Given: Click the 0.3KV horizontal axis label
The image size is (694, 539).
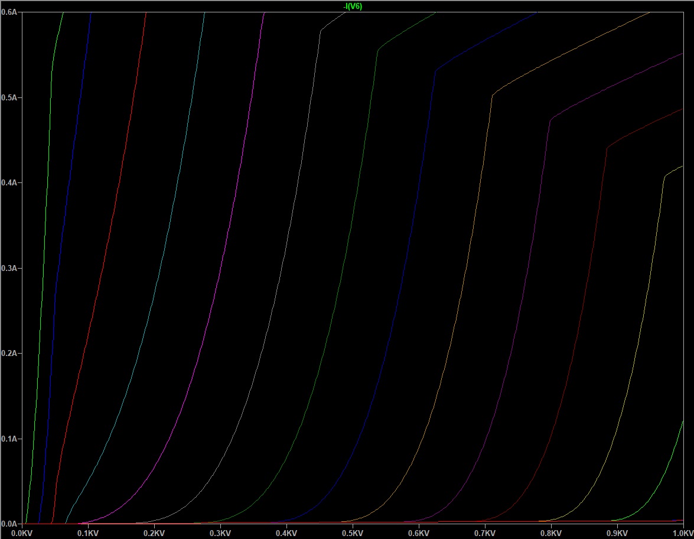Looking at the screenshot, I should 220,533.
